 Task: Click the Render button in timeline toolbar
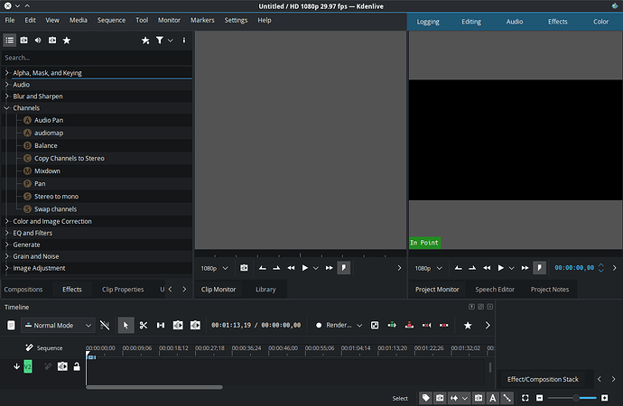334,325
